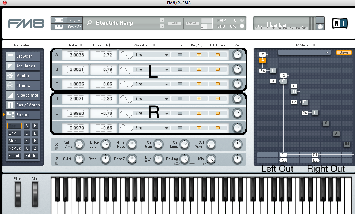Select operator B in FM Matrix
Image resolution: width=355 pixels, height=214 pixels.
click(x=273, y=70)
